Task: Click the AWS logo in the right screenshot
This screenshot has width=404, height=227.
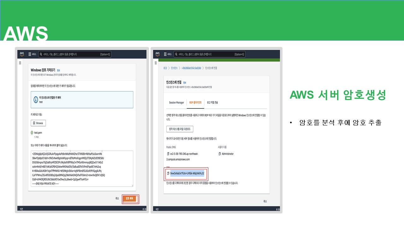Action: tap(157, 54)
